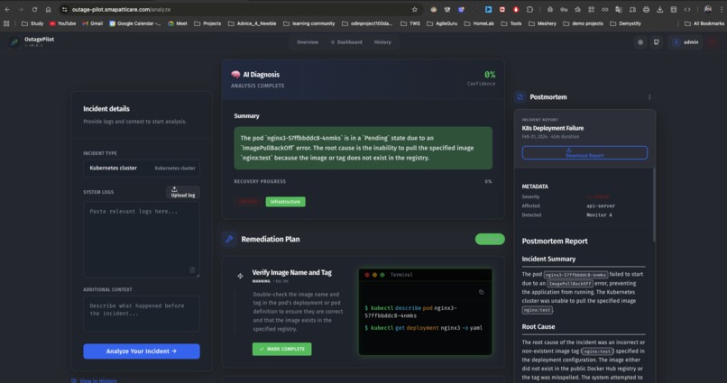Download the K8s Deployment Failure report
This screenshot has height=383, width=727.
coord(584,153)
